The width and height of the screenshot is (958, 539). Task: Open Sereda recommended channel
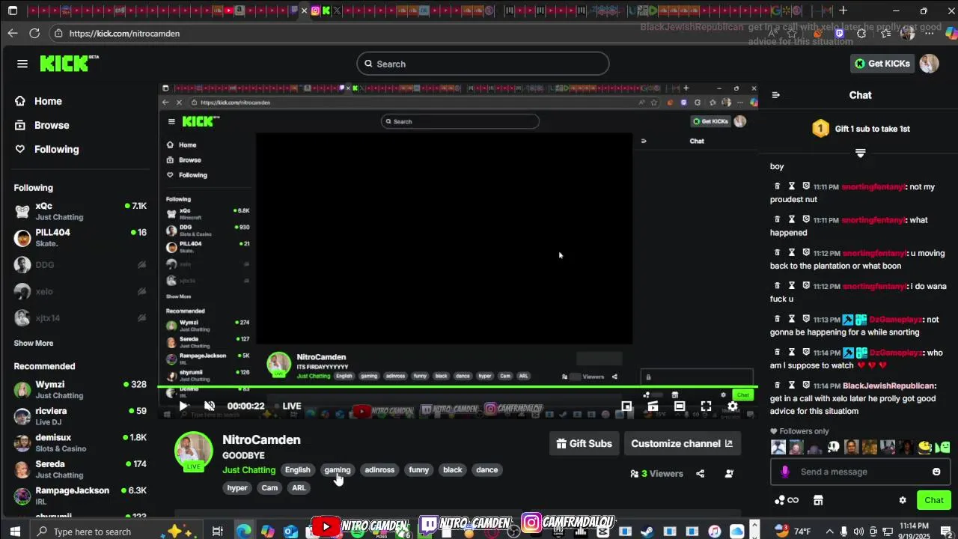[79, 469]
